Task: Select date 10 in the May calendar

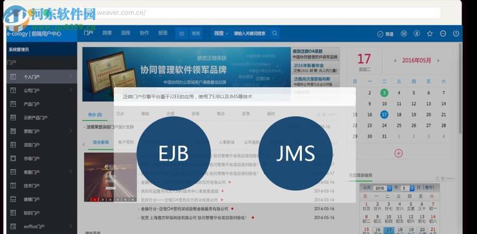Action: tap(384, 104)
